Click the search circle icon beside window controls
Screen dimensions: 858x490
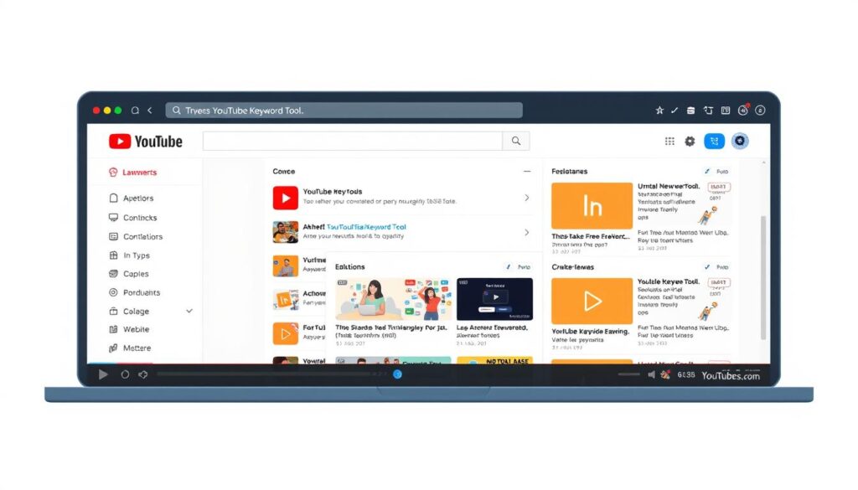(x=135, y=111)
